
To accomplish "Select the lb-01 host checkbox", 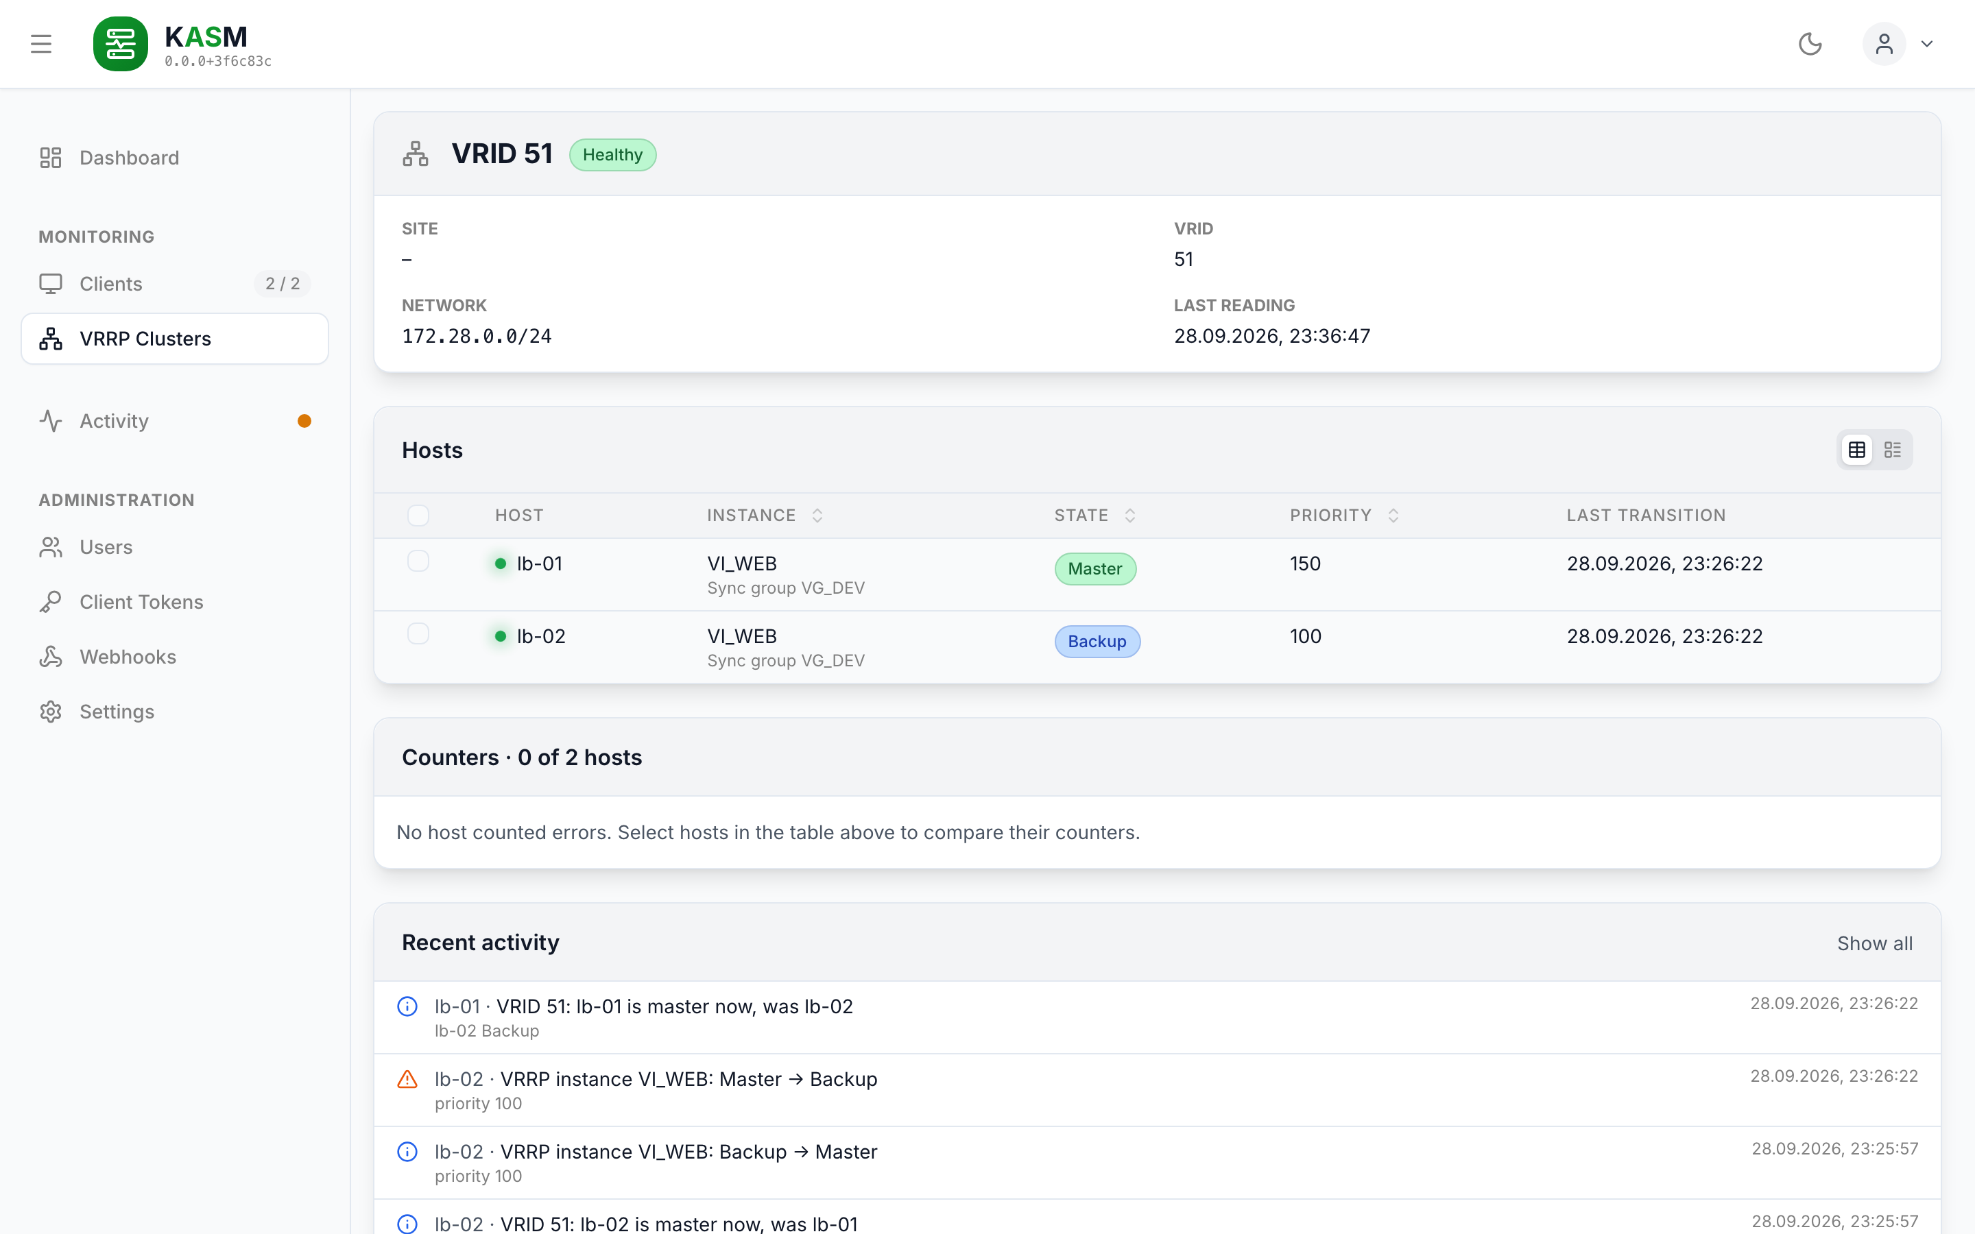I will [x=418, y=561].
